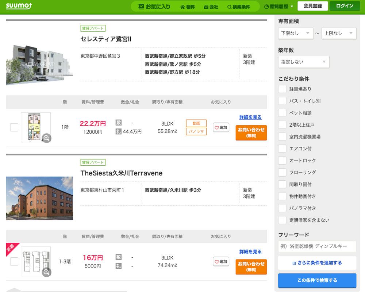The width and height of the screenshot is (365, 292).
Task: Open 詳細を見る for TheSiesta room
Action: click(x=250, y=251)
